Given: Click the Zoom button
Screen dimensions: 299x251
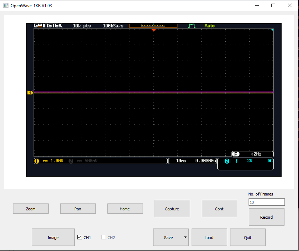Looking at the screenshot, I should click(x=31, y=209).
